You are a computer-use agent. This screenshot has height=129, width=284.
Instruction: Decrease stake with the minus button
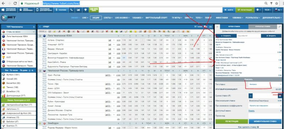(x=251, y=96)
